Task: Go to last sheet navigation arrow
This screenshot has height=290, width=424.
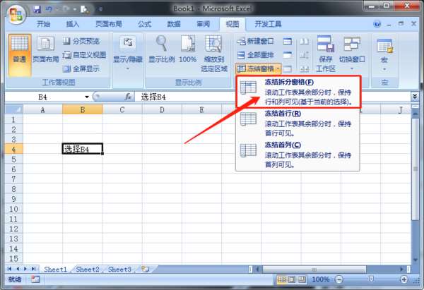Action: (x=33, y=269)
